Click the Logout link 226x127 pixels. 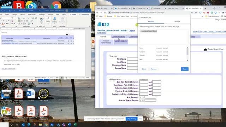pyautogui.click(x=132, y=31)
